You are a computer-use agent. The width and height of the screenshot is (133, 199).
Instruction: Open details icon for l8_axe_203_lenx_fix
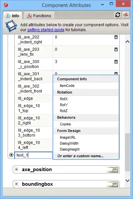pos(116,49)
